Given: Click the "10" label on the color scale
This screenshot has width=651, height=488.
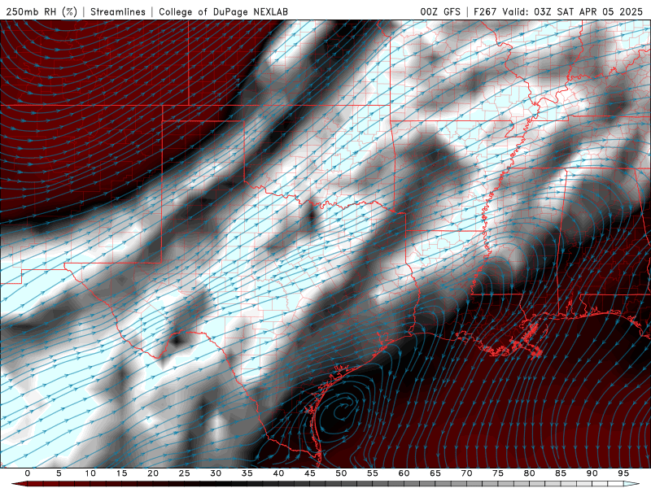Looking at the screenshot, I should point(90,473).
